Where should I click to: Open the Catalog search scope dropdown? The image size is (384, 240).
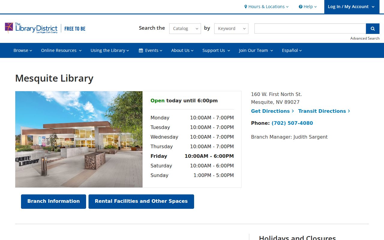click(x=185, y=28)
